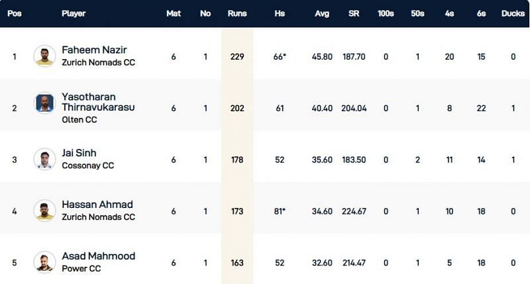Click the Jai Sinh name link
Screen dimensions: 530x284
(x=79, y=153)
